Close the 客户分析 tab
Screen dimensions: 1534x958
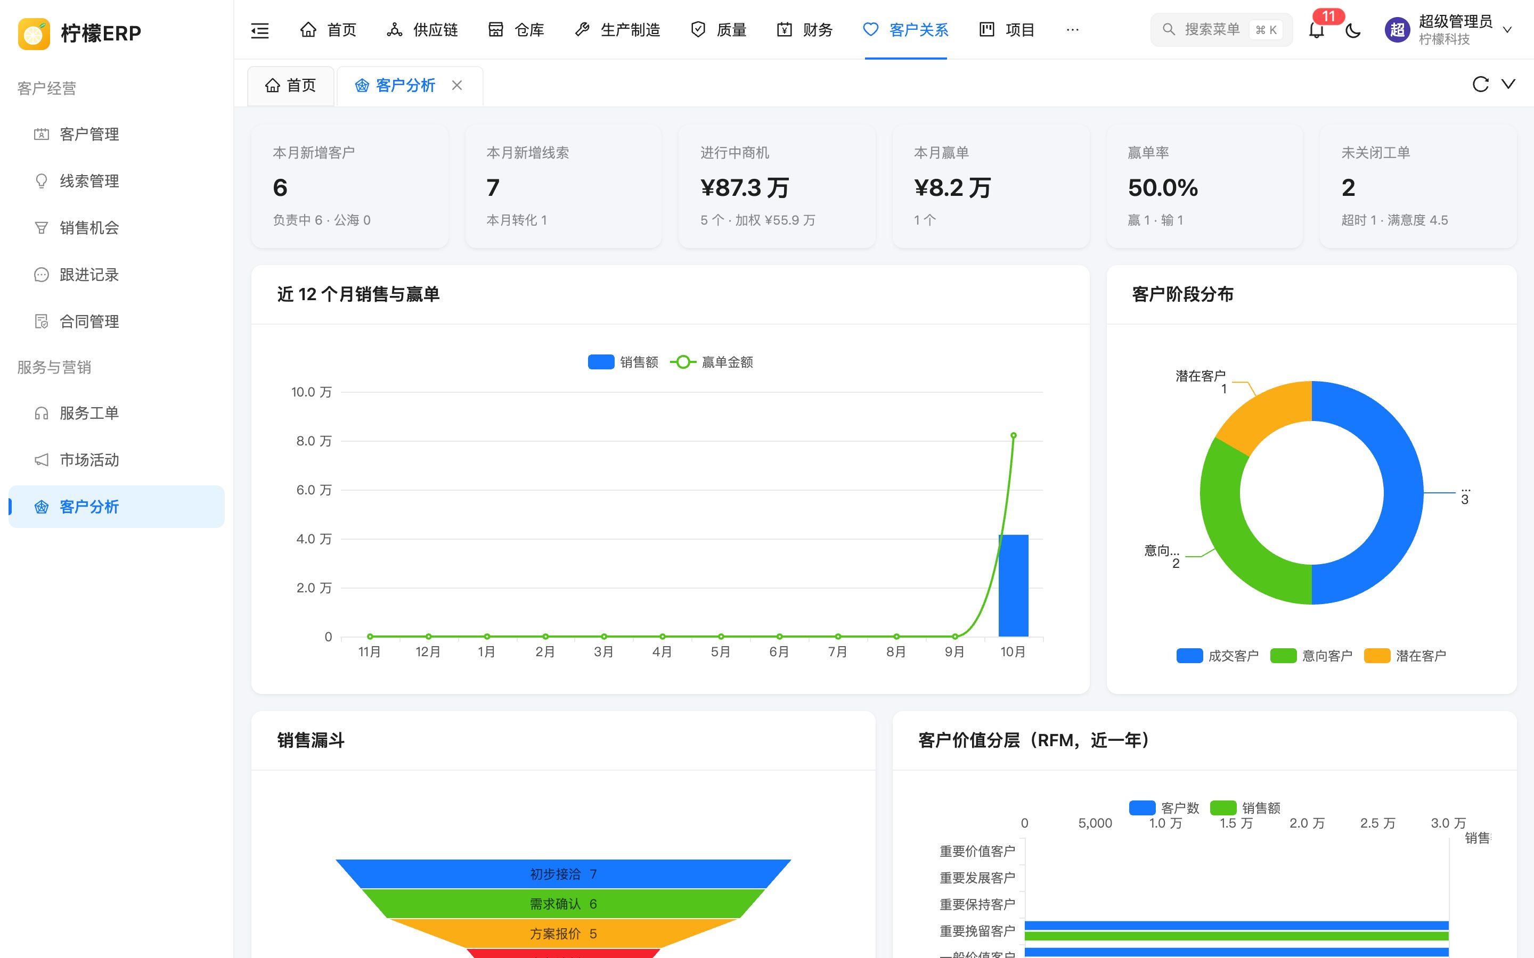[457, 85]
